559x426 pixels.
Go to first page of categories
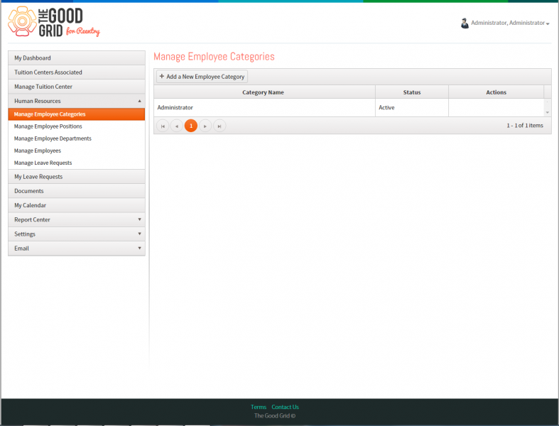[163, 126]
